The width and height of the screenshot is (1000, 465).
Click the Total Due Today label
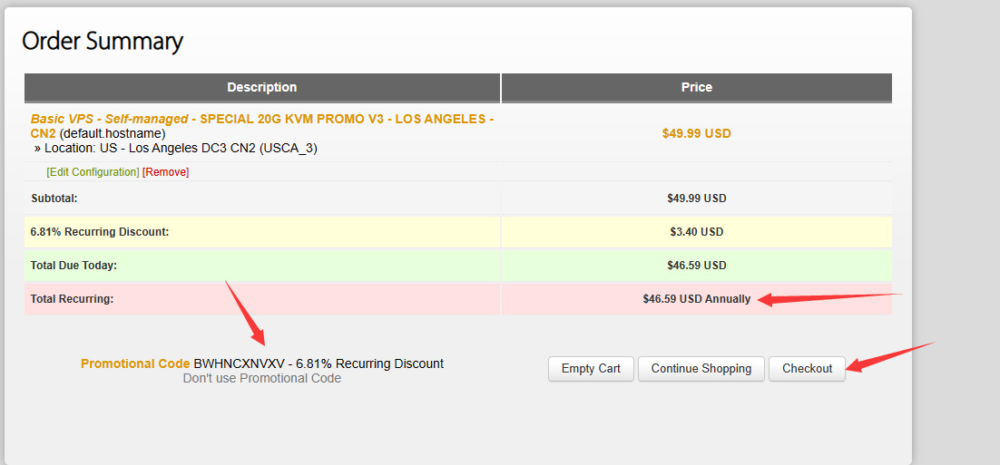pos(74,266)
